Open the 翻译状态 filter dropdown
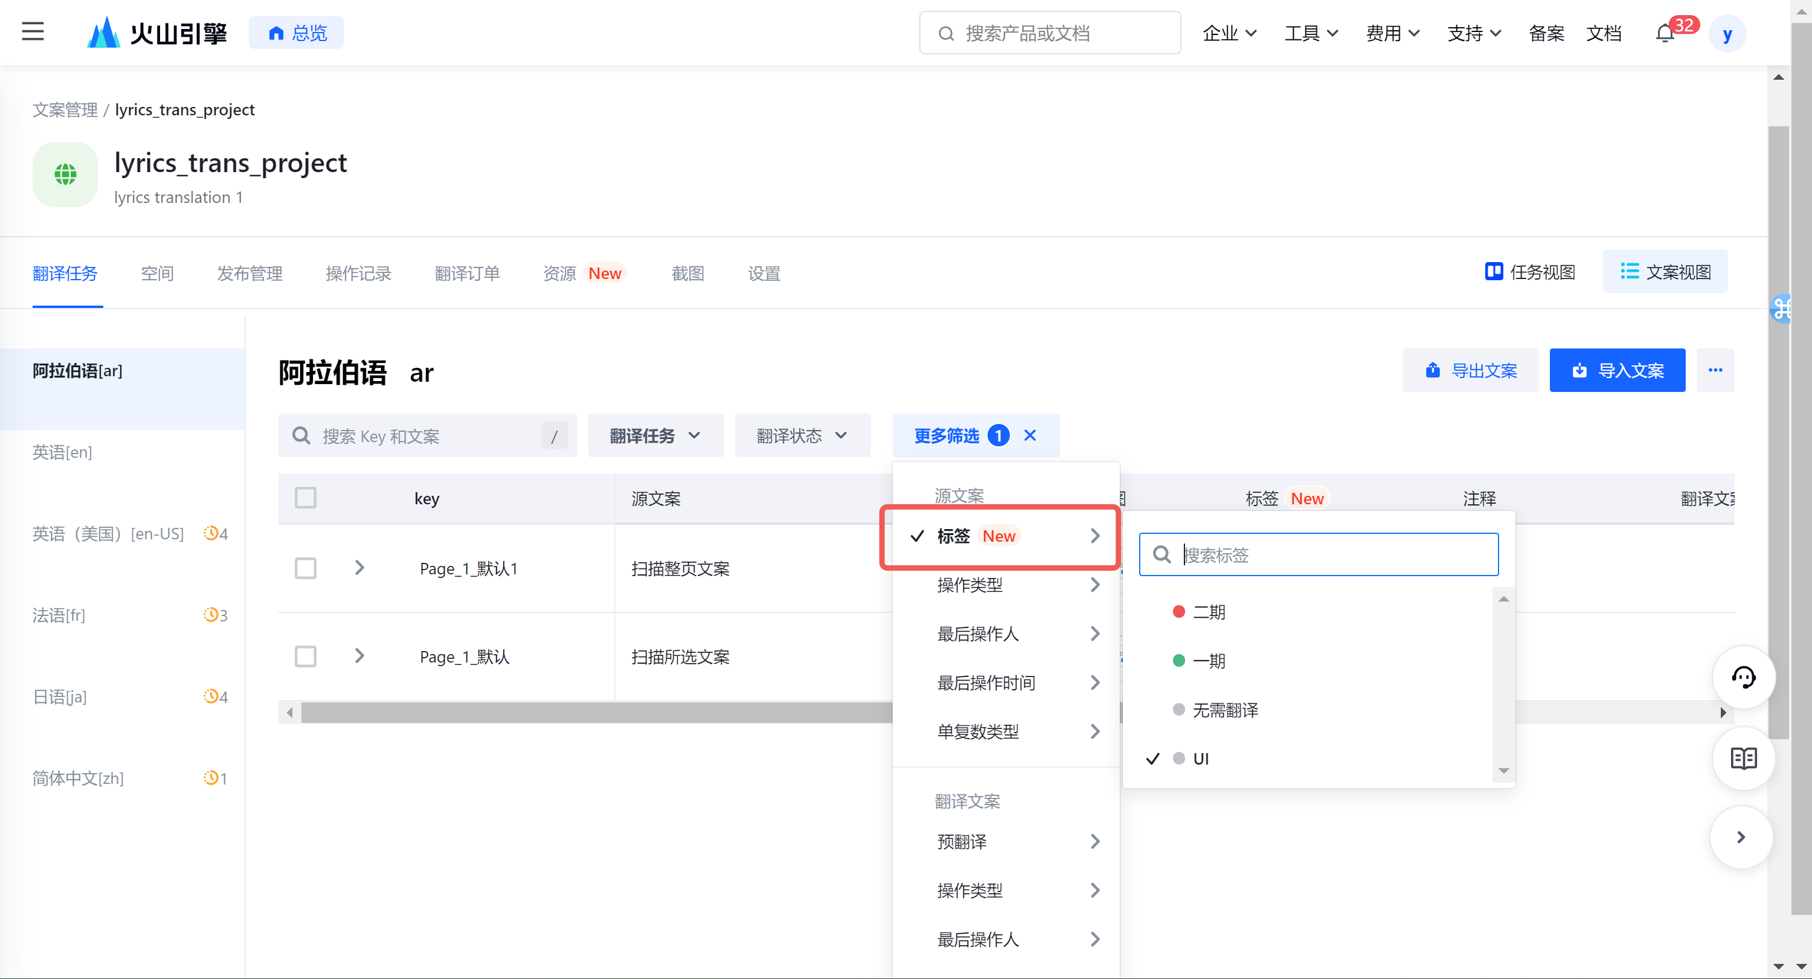The height and width of the screenshot is (979, 1812). pos(802,435)
